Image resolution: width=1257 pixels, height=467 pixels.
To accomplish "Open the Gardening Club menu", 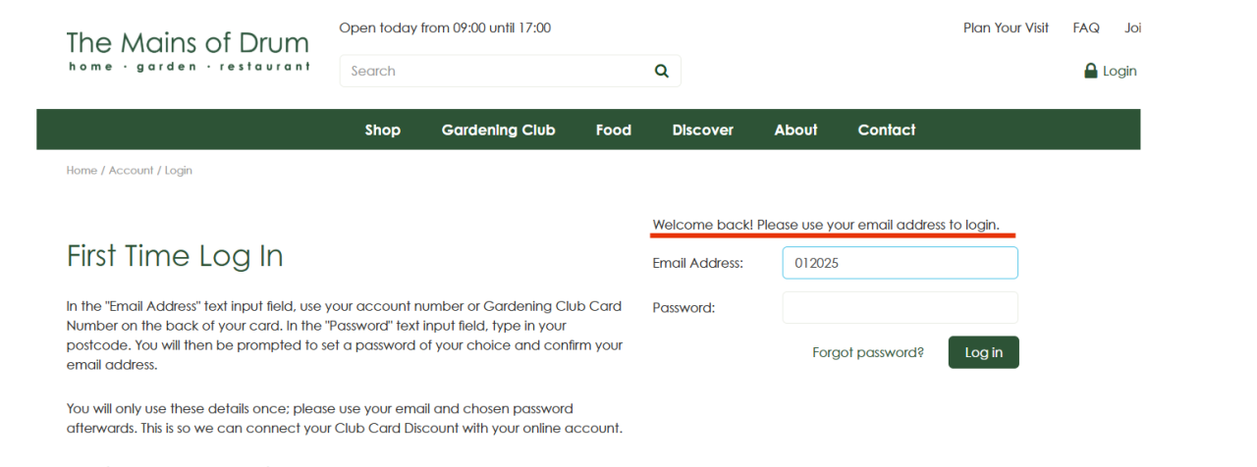I will coord(498,130).
